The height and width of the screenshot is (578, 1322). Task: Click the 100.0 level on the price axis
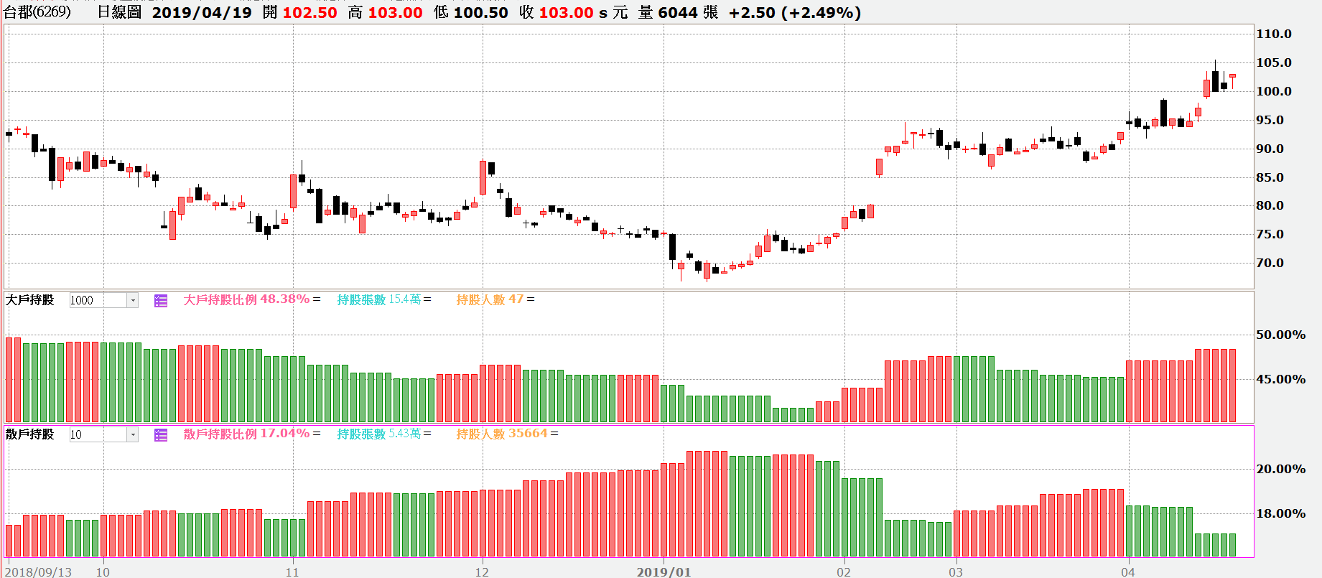[1273, 91]
